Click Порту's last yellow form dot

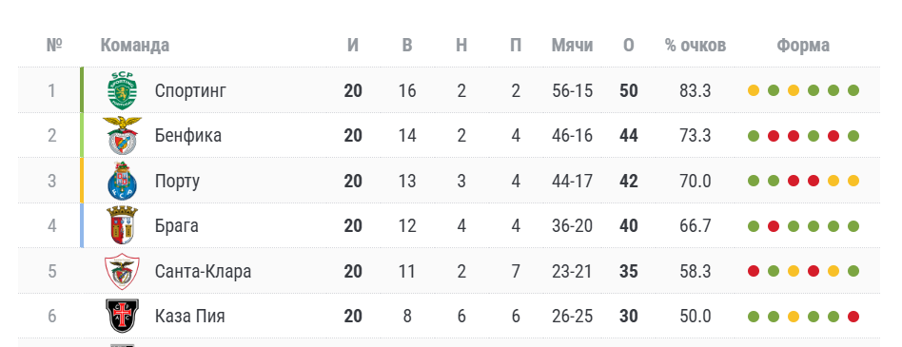pyautogui.click(x=853, y=181)
